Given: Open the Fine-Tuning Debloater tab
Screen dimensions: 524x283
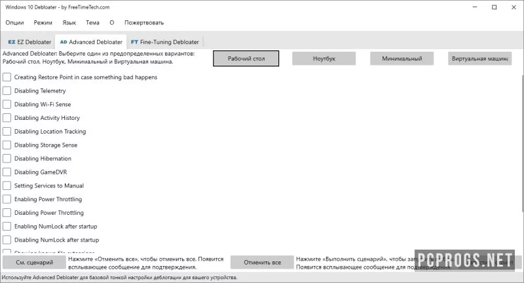Looking at the screenshot, I should tap(165, 42).
